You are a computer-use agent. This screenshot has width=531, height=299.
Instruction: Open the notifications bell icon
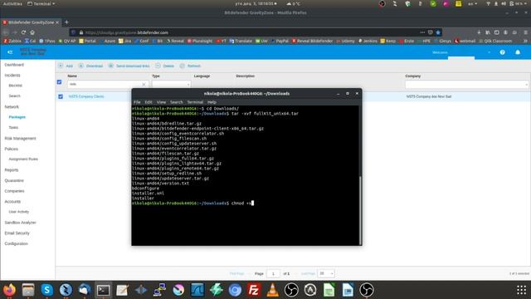tap(518, 52)
